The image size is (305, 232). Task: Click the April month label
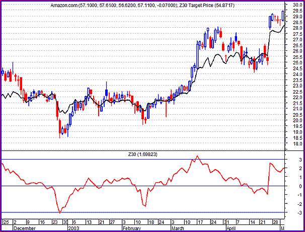[x=231, y=228]
